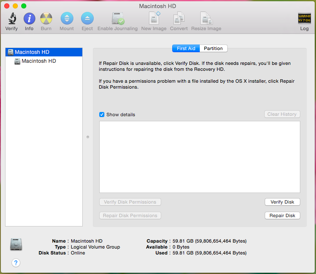316x274 pixels.
Task: Click the Repair Disk button
Action: point(282,215)
